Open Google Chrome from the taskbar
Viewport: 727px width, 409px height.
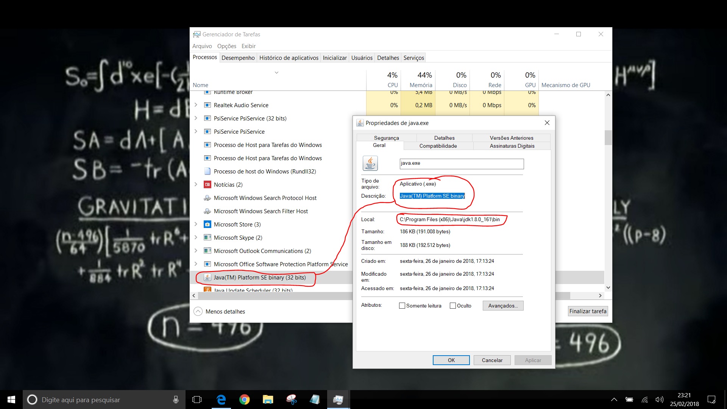[x=245, y=400]
